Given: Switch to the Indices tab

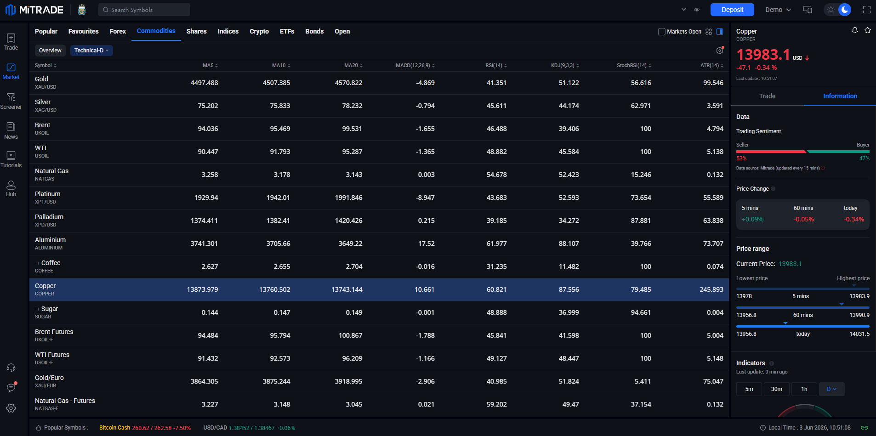Looking at the screenshot, I should pos(228,31).
